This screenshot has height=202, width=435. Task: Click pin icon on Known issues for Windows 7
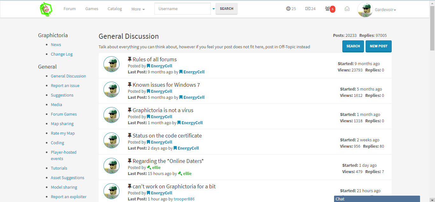pyautogui.click(x=130, y=85)
